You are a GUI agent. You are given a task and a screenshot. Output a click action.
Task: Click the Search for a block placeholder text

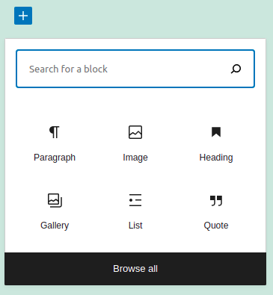coord(68,69)
